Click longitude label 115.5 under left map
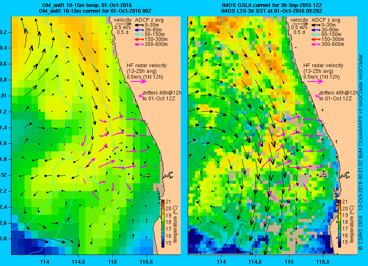368x266 pixels. click(x=146, y=261)
